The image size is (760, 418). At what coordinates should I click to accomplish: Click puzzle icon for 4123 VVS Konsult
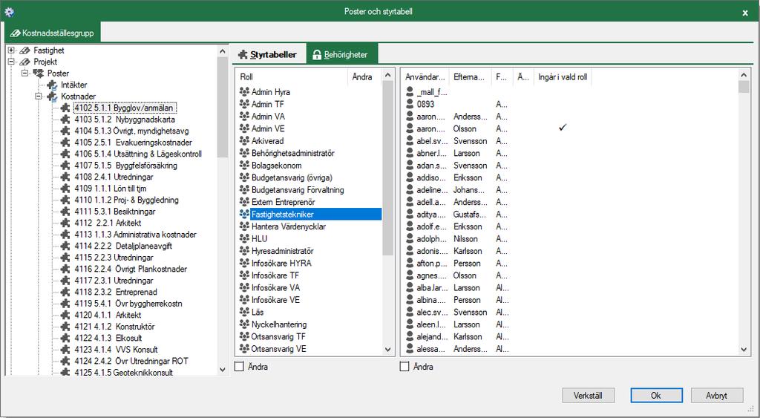click(65, 350)
